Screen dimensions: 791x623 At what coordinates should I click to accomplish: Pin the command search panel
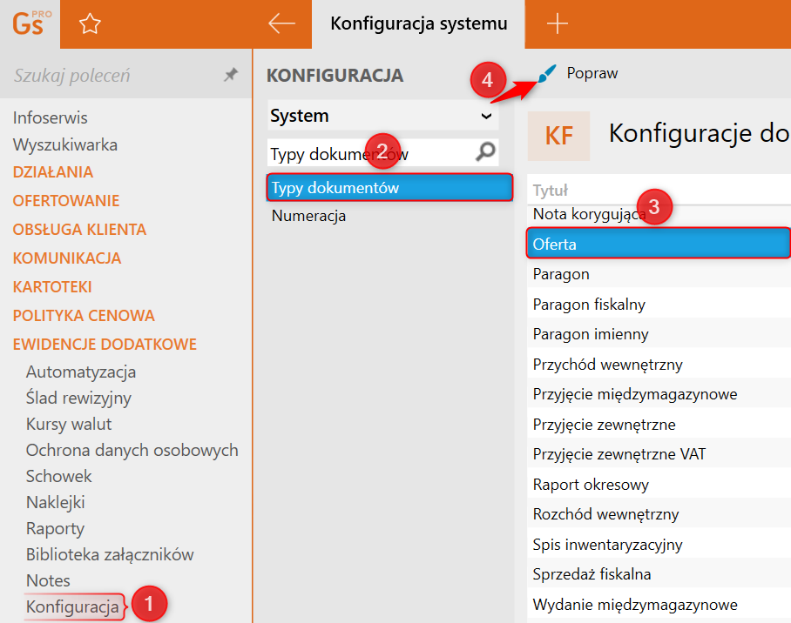[231, 75]
